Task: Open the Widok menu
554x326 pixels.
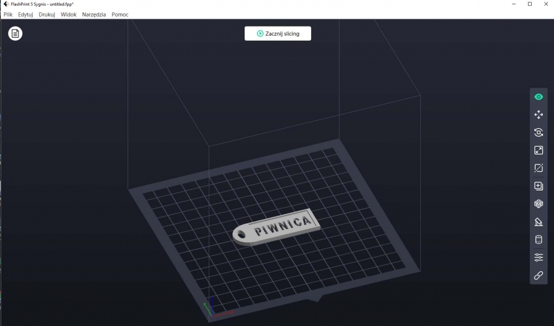Action: (x=68, y=14)
